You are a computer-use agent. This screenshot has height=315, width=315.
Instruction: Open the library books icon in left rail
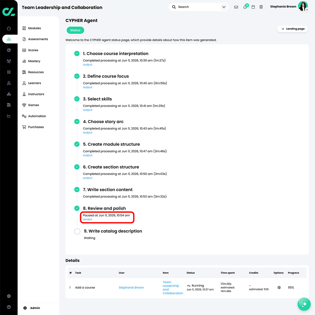[x=9, y=105]
